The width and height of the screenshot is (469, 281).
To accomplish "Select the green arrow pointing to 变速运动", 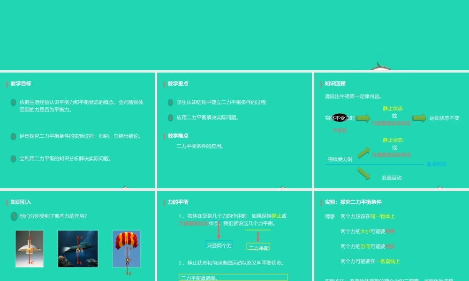I will coord(363,173).
